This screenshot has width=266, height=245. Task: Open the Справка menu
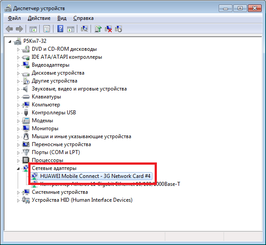point(83,18)
